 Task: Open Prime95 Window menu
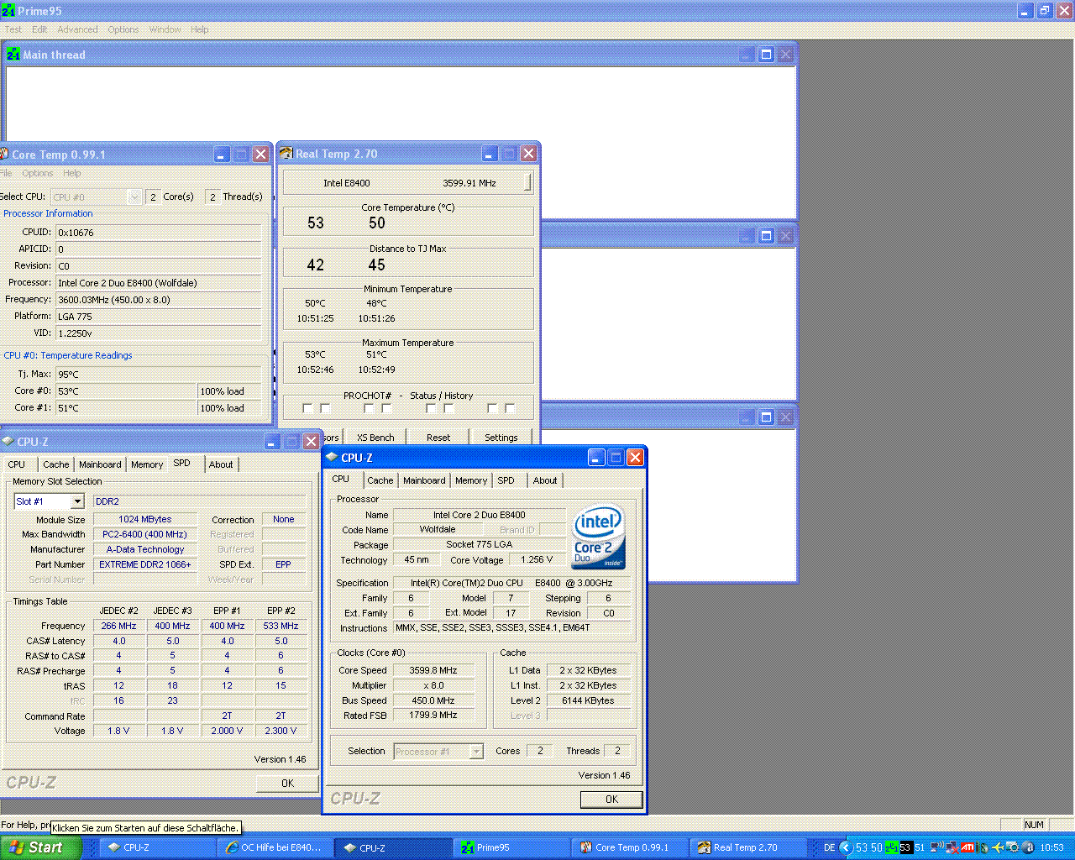click(165, 29)
